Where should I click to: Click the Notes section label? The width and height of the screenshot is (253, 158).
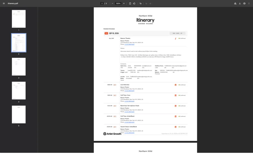[x=122, y=48]
